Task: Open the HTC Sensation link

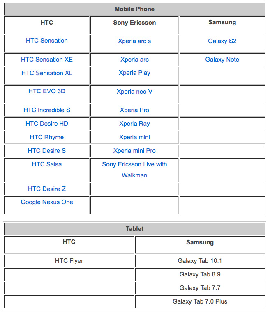Action: click(x=47, y=41)
